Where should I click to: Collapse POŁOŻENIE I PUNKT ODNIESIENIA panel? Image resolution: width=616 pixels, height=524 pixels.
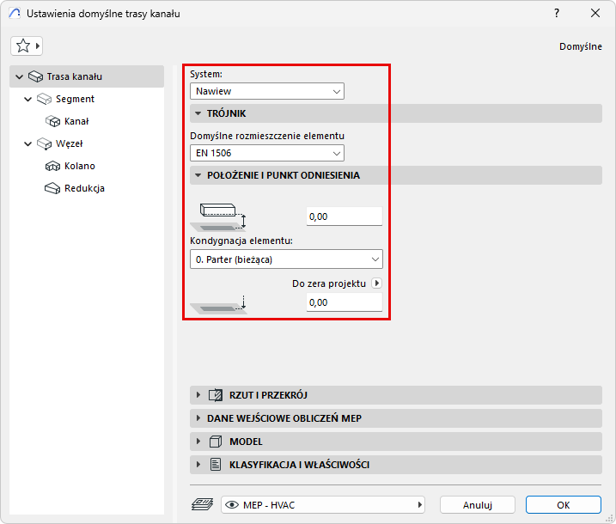198,175
